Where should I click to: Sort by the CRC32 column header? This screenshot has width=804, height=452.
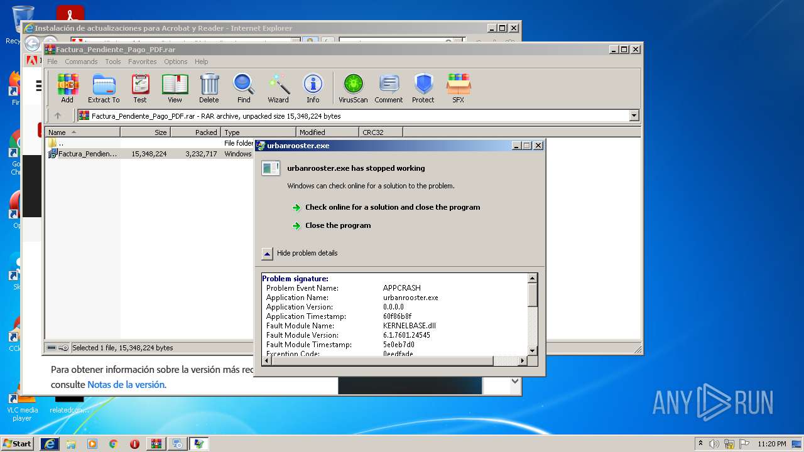click(x=381, y=132)
